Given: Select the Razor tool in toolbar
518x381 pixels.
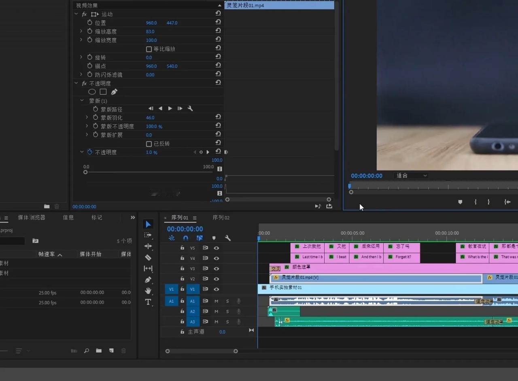Looking at the screenshot, I should (x=148, y=258).
